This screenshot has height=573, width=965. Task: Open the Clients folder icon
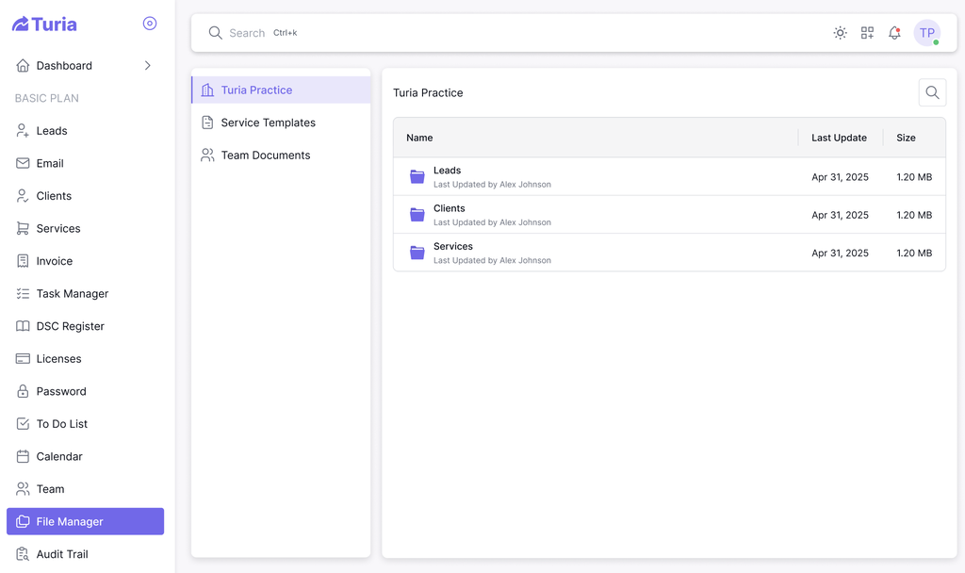(417, 215)
